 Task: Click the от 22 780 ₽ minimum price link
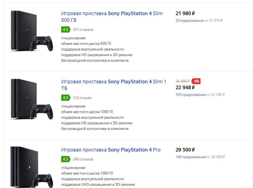[216, 95]
